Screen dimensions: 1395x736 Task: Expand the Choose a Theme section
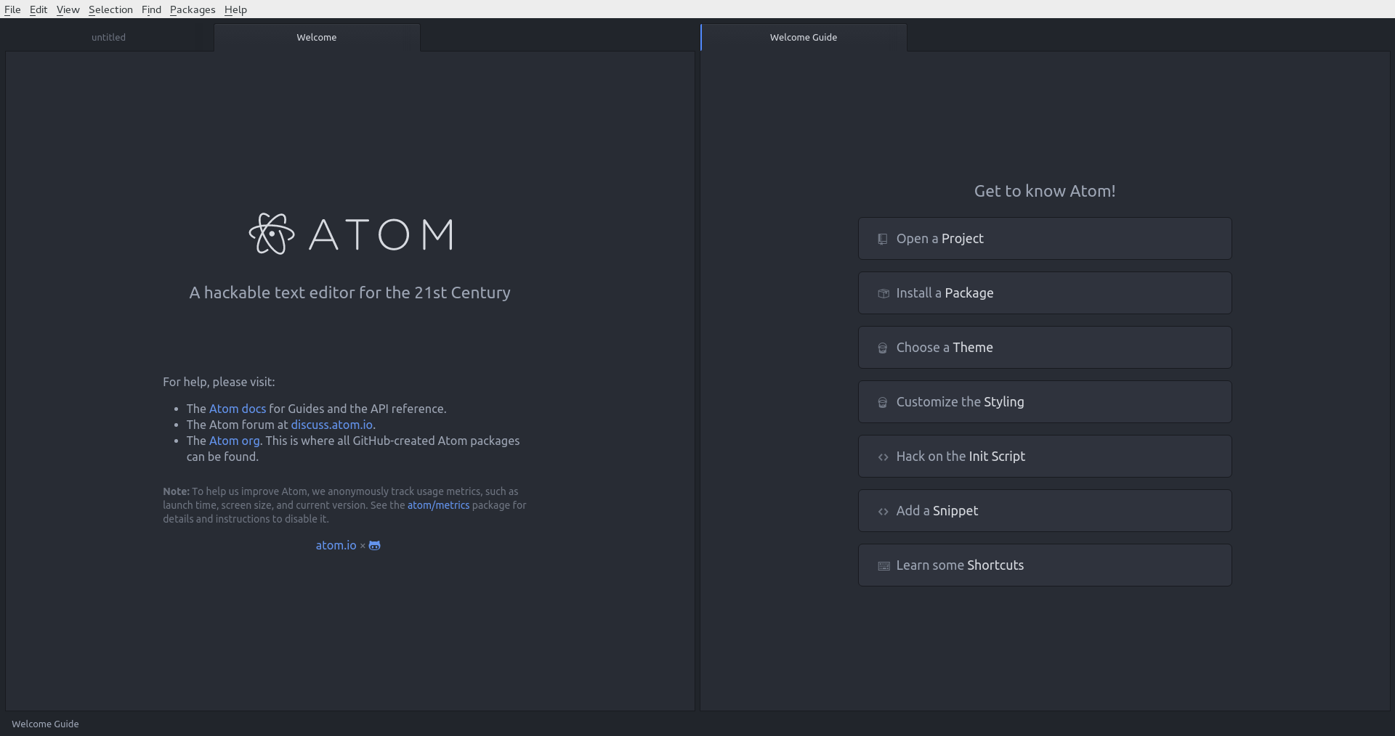coord(1044,348)
